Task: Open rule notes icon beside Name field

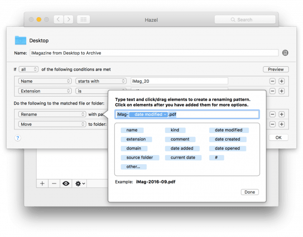Action: (285, 53)
